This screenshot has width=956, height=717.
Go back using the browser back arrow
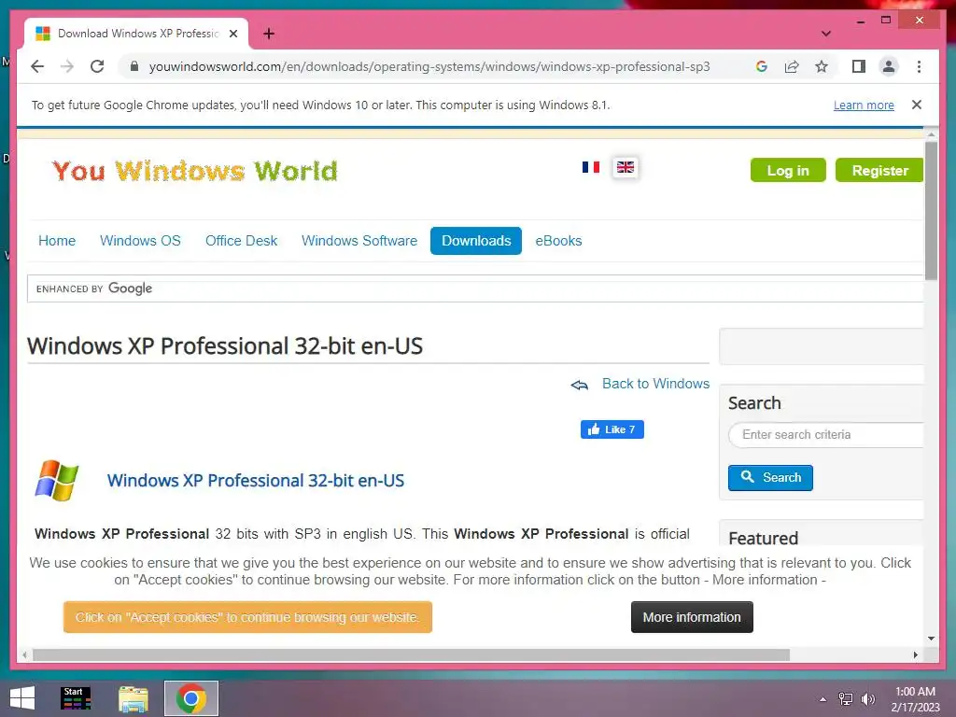click(x=37, y=66)
